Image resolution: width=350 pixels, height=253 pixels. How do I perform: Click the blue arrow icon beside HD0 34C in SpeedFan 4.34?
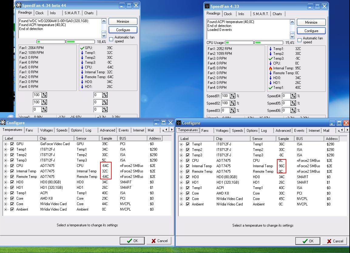point(82,82)
